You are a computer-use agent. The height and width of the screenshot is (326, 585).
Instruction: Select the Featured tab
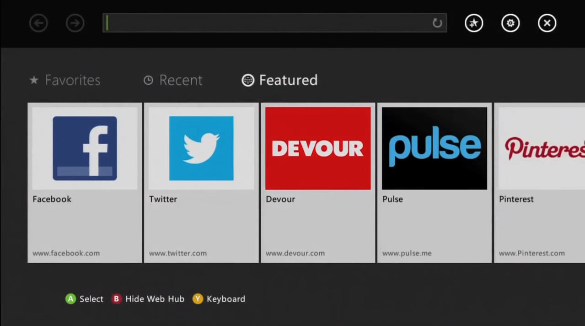tap(279, 80)
